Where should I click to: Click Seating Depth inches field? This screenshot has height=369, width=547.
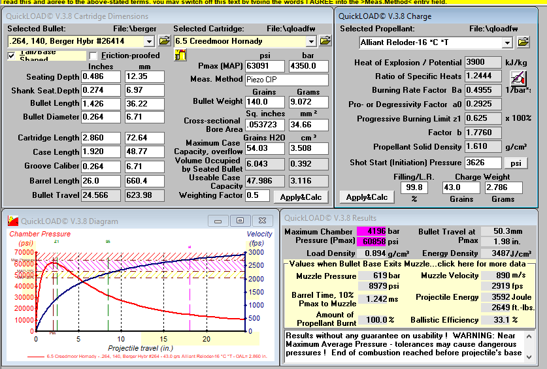tap(101, 76)
